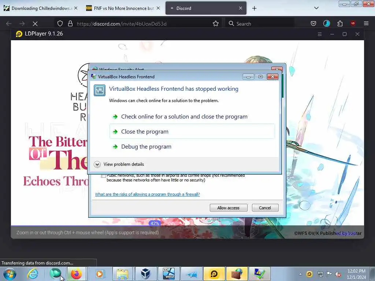Click the 42% loading progress indicator
This screenshot has width=375, height=281.
(155, 224)
